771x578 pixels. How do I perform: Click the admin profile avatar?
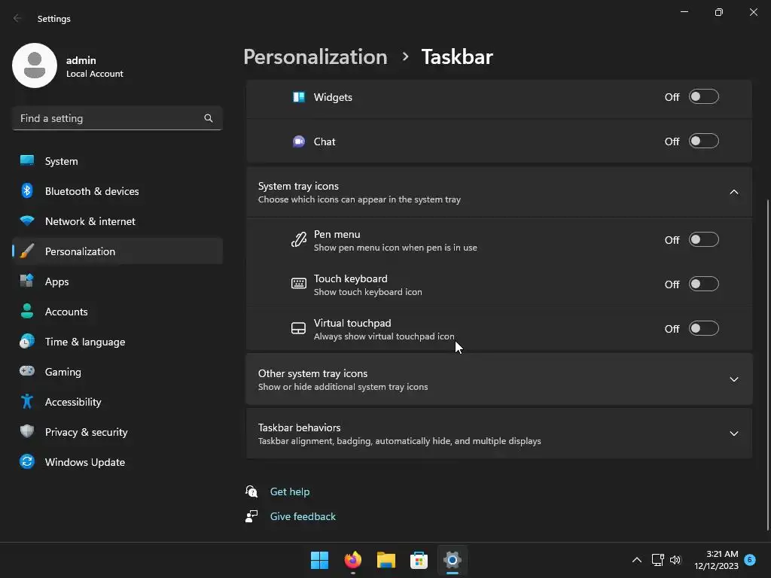pos(35,65)
